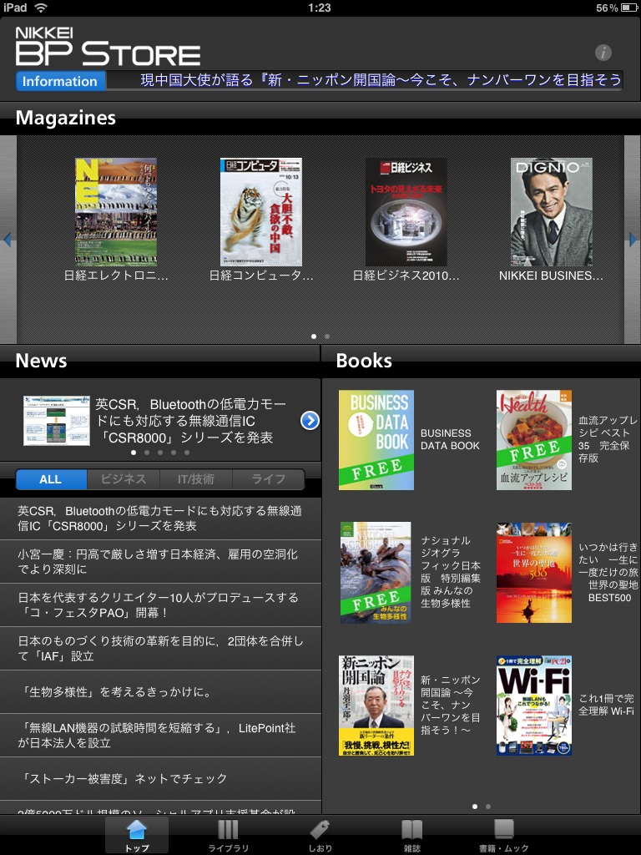
Task: Tap the info icon in header
Action: (603, 53)
